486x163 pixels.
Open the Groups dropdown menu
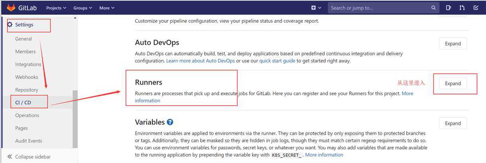(83, 8)
